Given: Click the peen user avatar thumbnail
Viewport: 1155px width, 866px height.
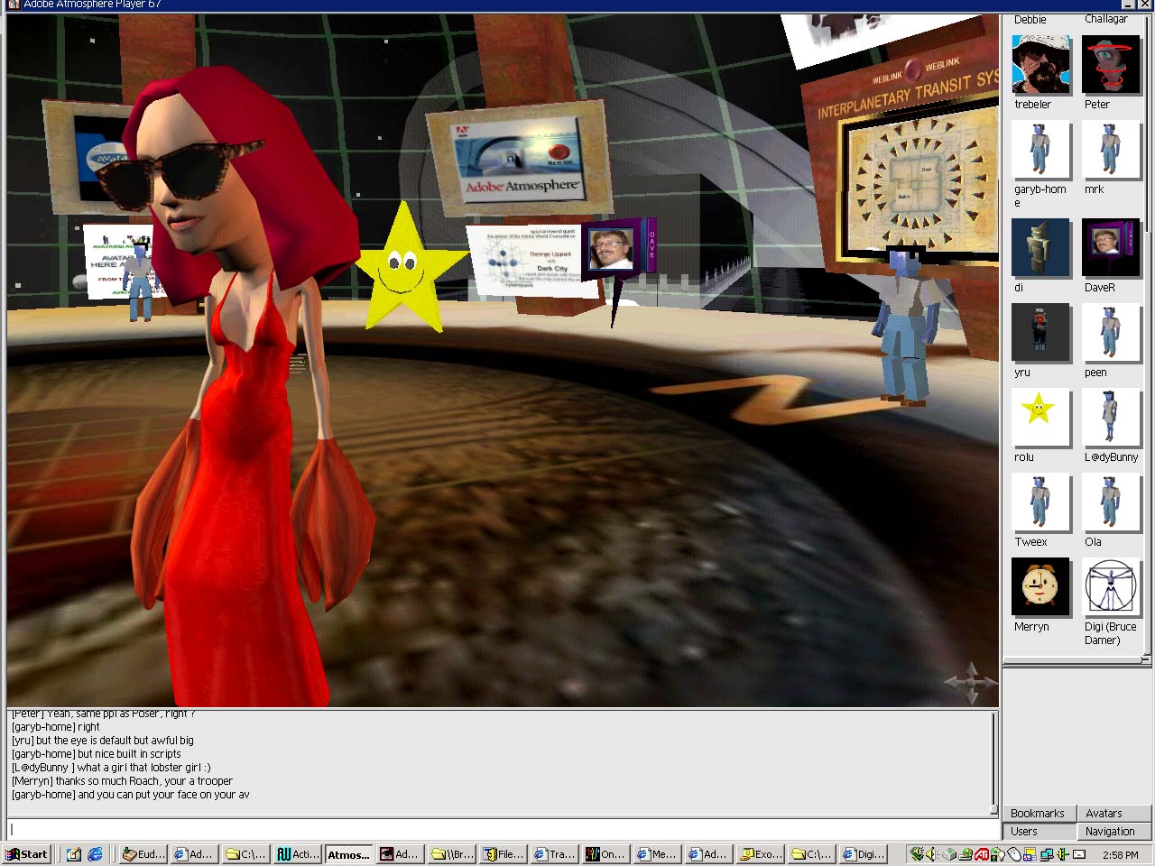Looking at the screenshot, I should (1111, 332).
